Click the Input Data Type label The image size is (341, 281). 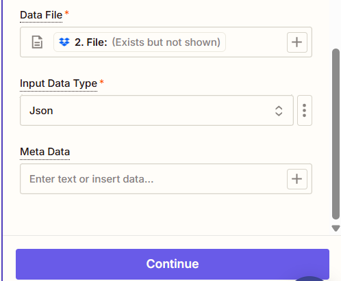point(59,83)
